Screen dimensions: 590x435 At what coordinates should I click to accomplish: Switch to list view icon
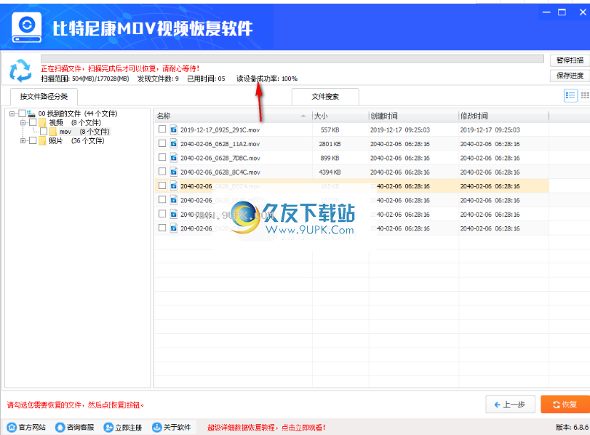pyautogui.click(x=570, y=95)
